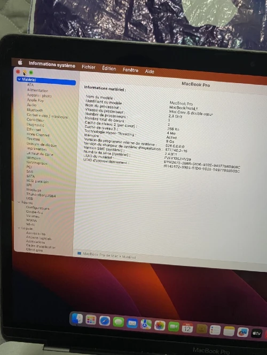The image size is (267, 355).
Task: Select Lecteur de carte
Action: coord(40,154)
